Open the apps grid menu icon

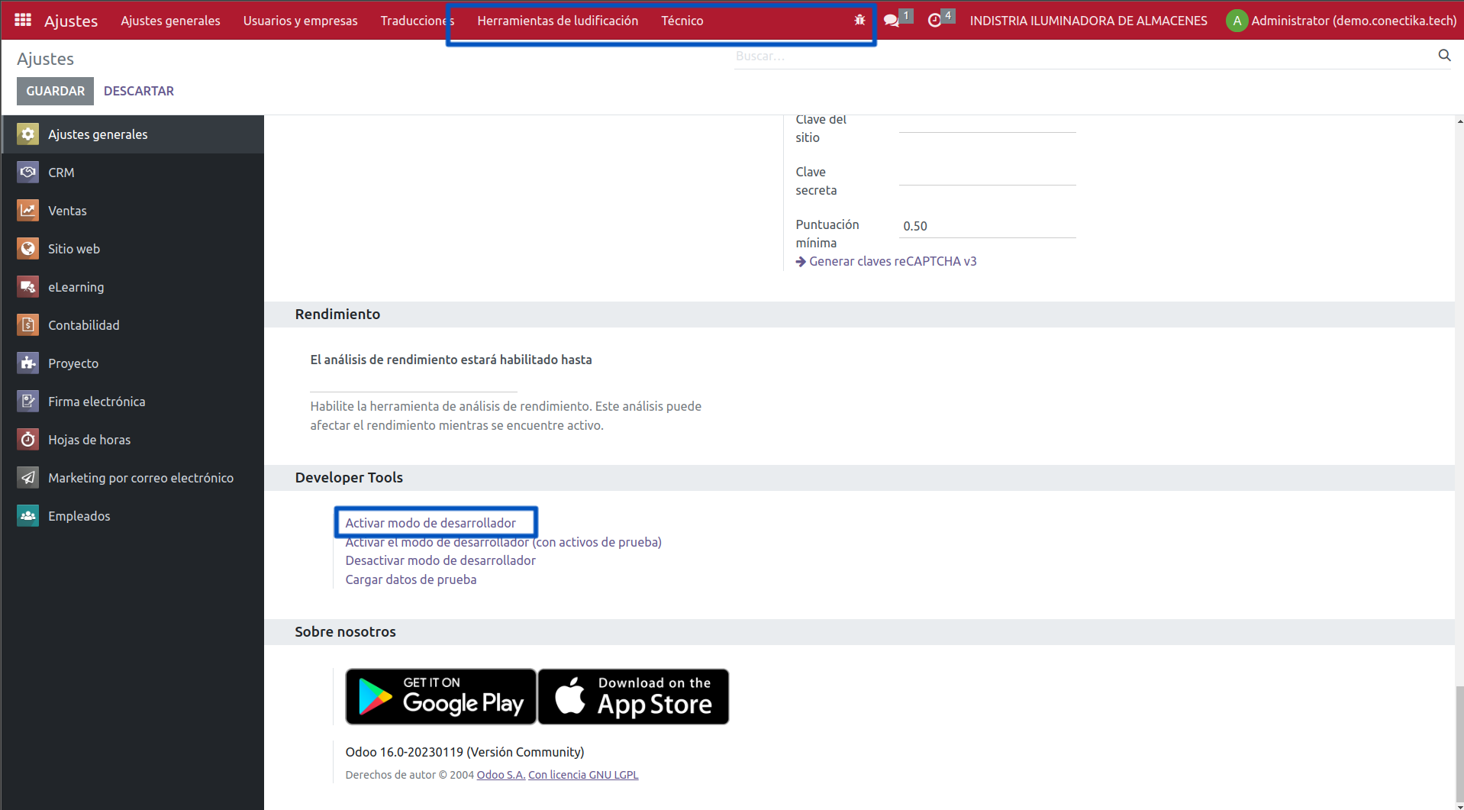[23, 21]
